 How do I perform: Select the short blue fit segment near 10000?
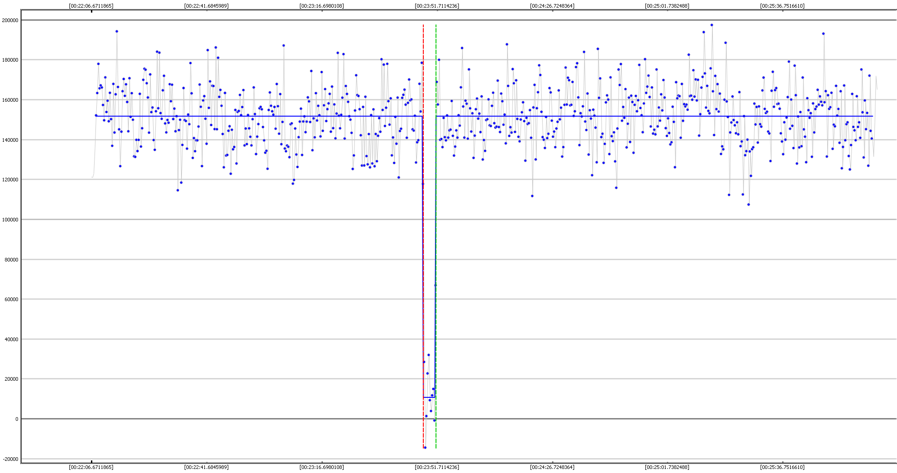[x=429, y=397]
